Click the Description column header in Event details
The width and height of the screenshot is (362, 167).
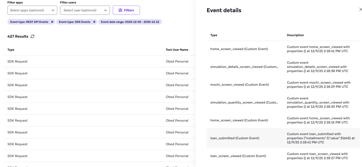pyautogui.click(x=295, y=35)
